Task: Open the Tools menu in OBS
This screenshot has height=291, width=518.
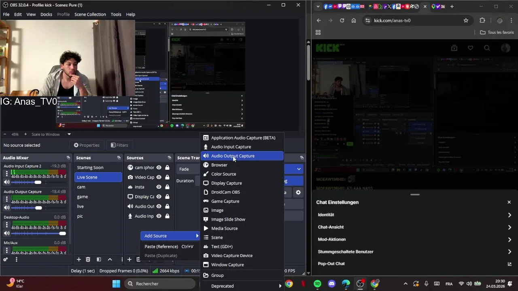Action: [x=116, y=14]
